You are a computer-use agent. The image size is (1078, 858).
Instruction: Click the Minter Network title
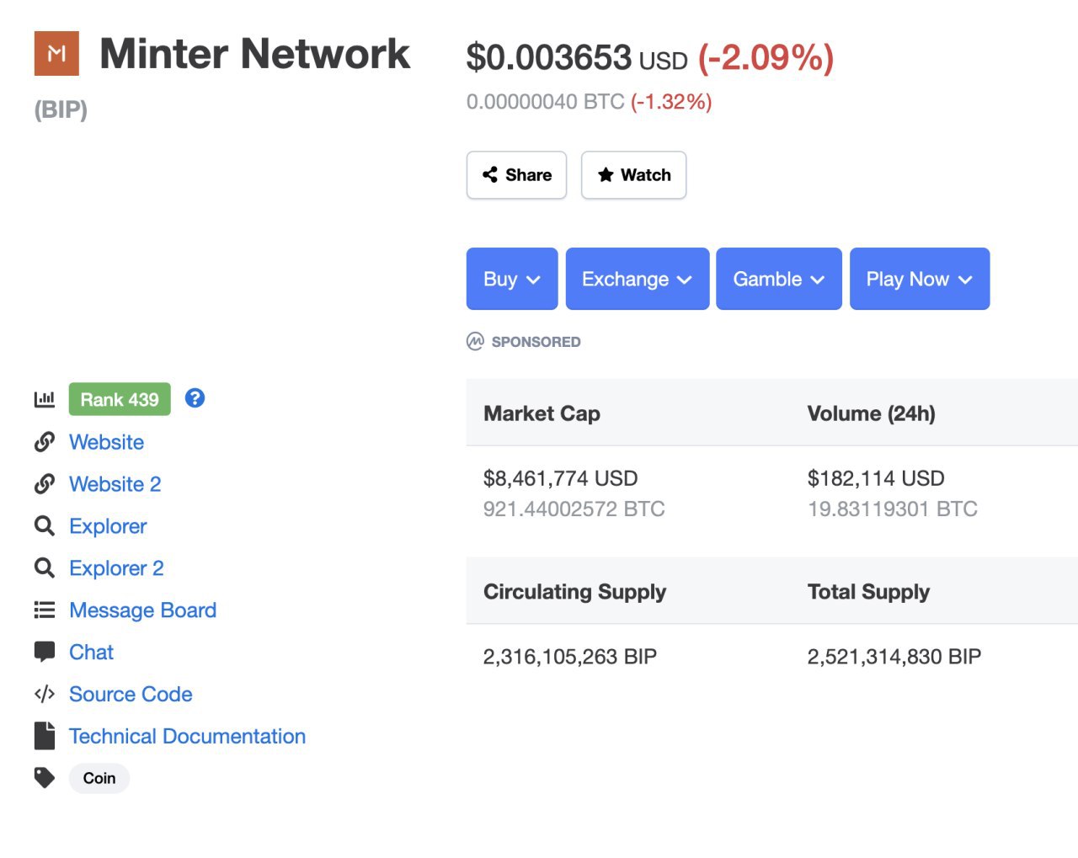point(254,54)
